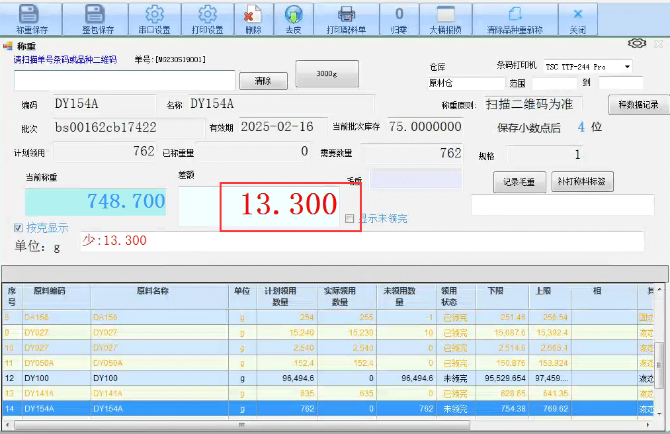Click the 记录毛重 button
670x434 pixels.
[519, 182]
